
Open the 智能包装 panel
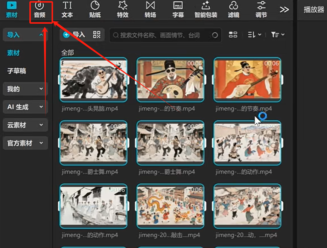point(205,10)
